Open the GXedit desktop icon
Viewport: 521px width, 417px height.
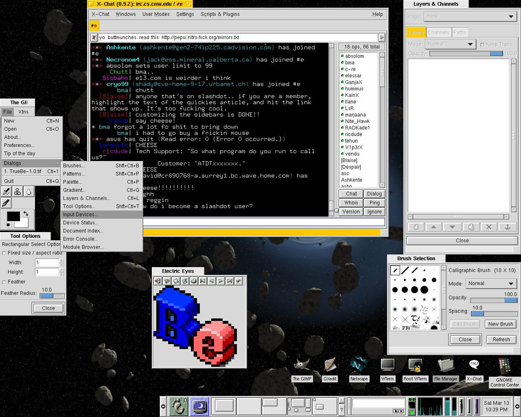coord(330,370)
